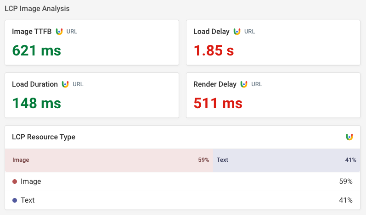Viewport: 366px width, 215px height.
Task: Click the 148 ms Load Duration value
Action: (x=37, y=103)
